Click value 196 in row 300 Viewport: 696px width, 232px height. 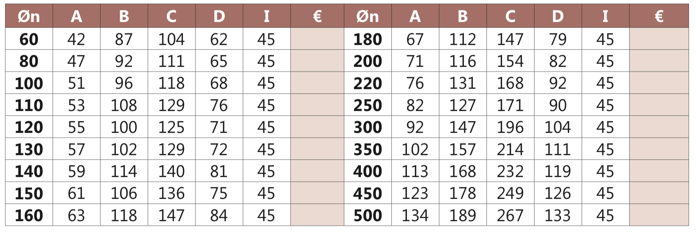pos(510,127)
